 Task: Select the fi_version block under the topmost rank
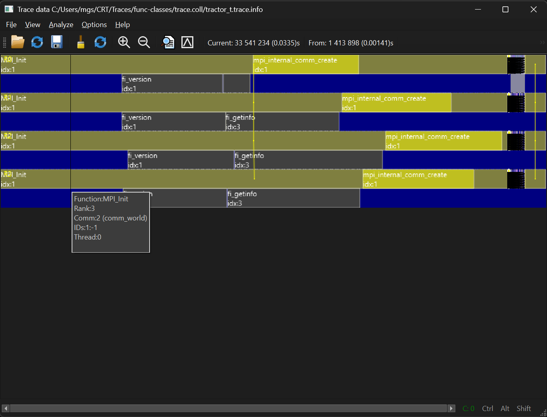point(172,84)
